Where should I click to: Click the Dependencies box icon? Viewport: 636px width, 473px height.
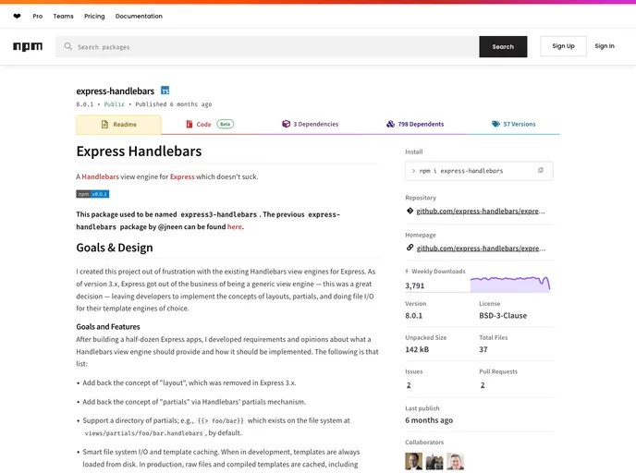286,124
